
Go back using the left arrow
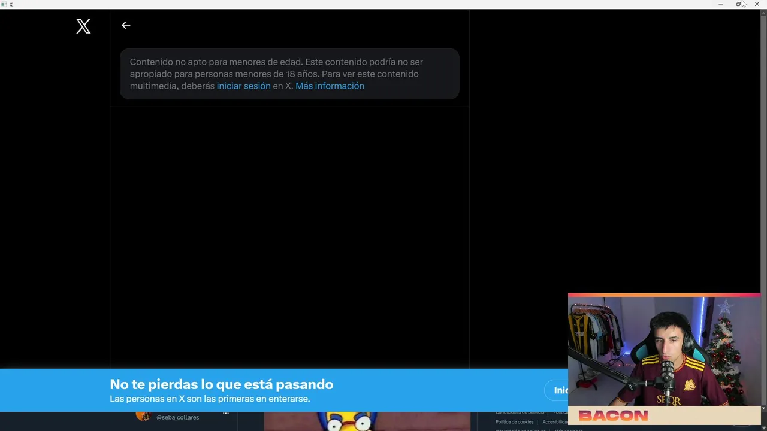point(126,25)
